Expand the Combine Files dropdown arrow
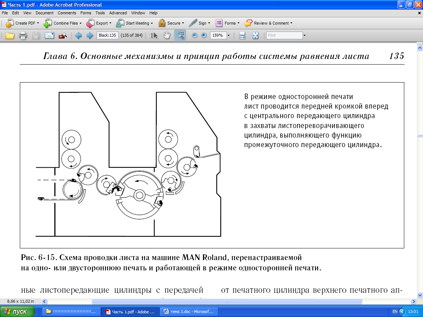This screenshot has width=423, height=317. pyautogui.click(x=80, y=23)
